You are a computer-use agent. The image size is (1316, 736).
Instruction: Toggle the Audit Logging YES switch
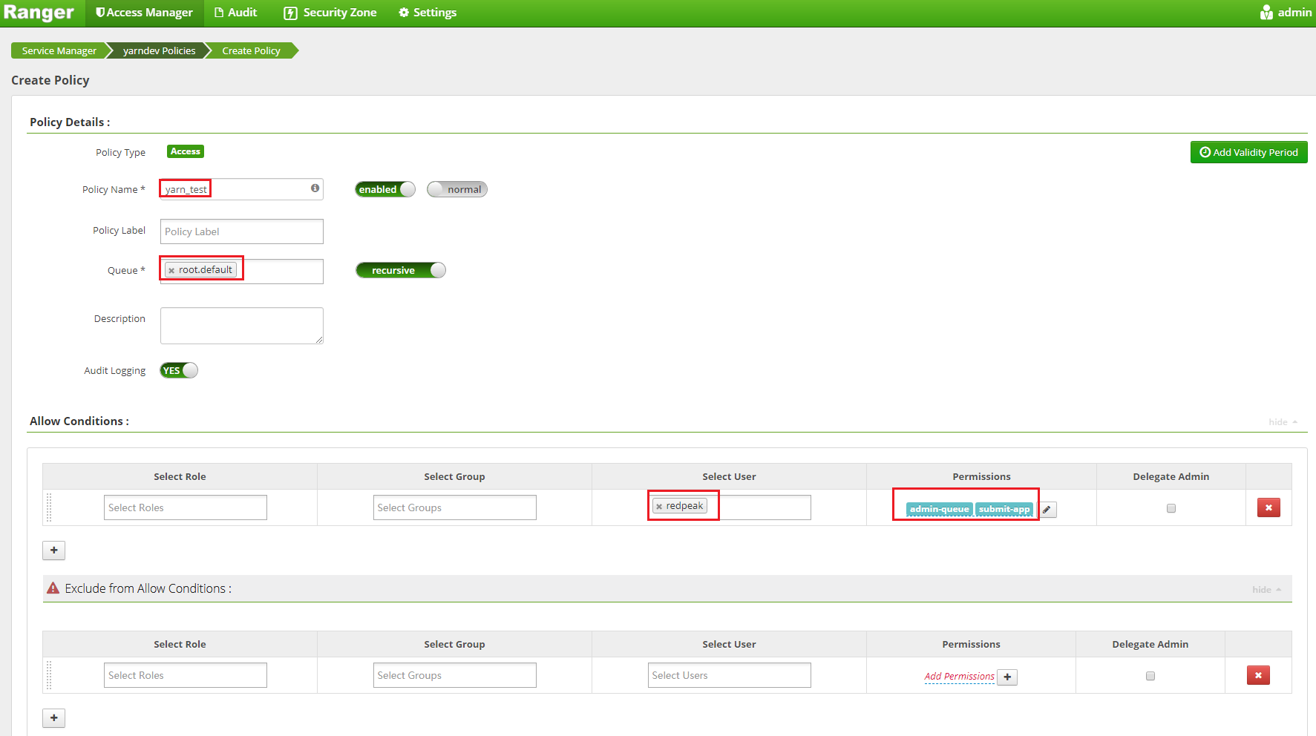[179, 370]
